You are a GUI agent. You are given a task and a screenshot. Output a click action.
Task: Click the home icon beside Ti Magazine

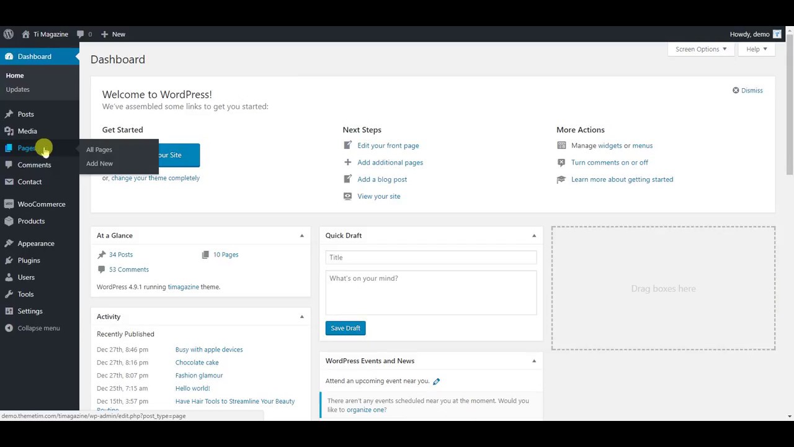pyautogui.click(x=25, y=34)
